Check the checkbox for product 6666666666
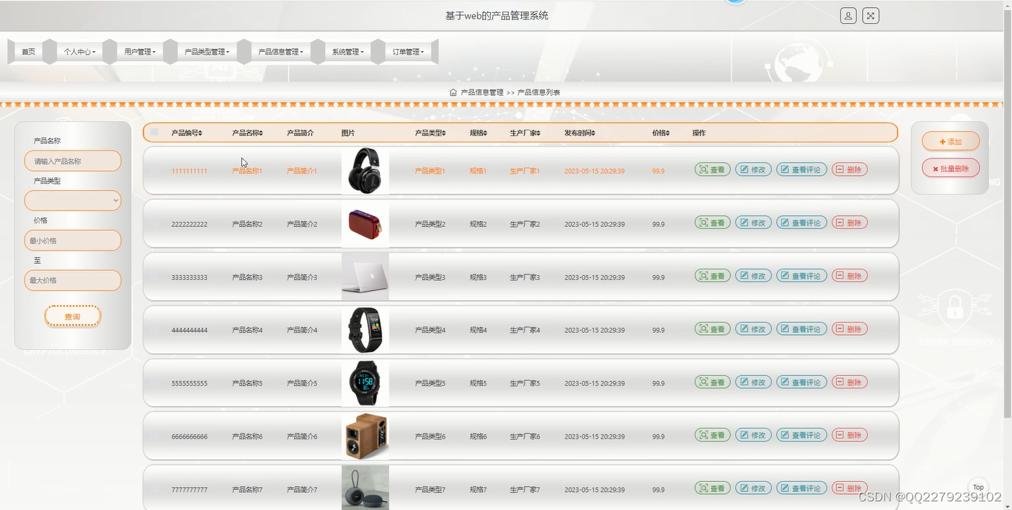 click(154, 436)
